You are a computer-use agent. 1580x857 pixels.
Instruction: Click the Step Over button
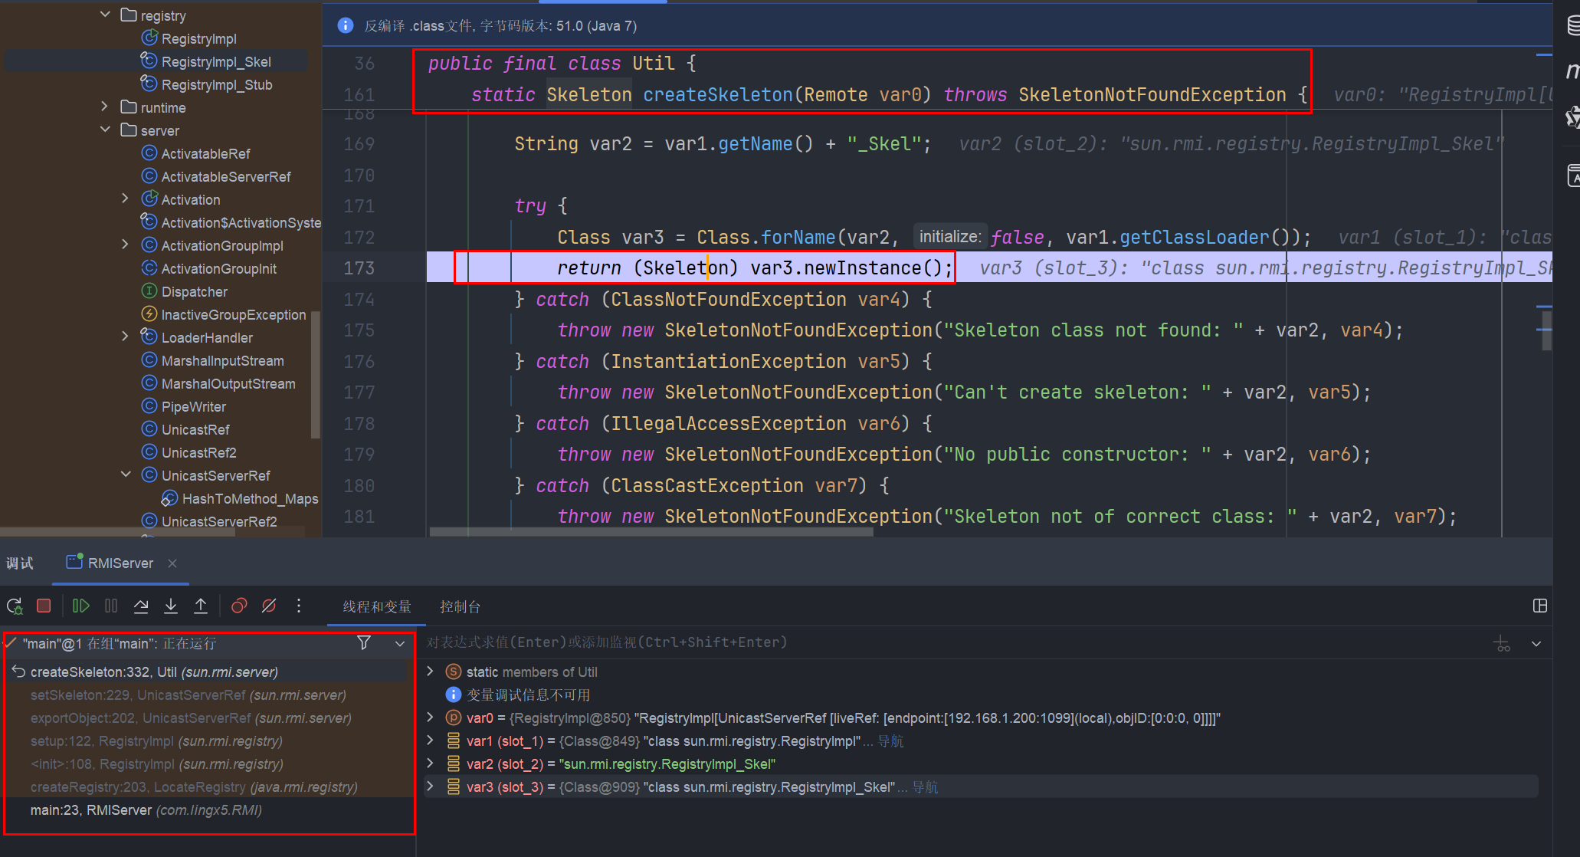coord(141,606)
